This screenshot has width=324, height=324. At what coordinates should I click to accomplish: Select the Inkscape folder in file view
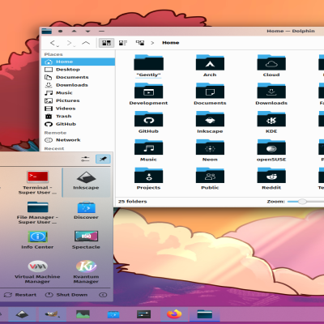click(x=210, y=122)
